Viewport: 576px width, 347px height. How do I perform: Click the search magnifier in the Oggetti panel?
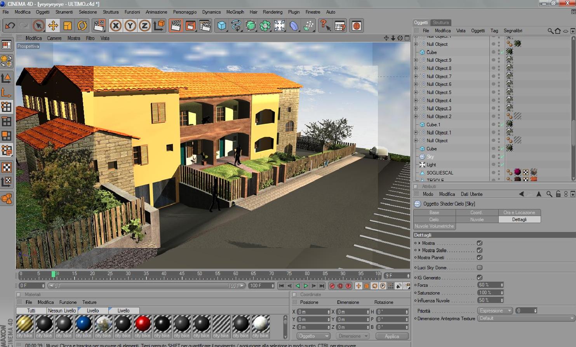550,31
